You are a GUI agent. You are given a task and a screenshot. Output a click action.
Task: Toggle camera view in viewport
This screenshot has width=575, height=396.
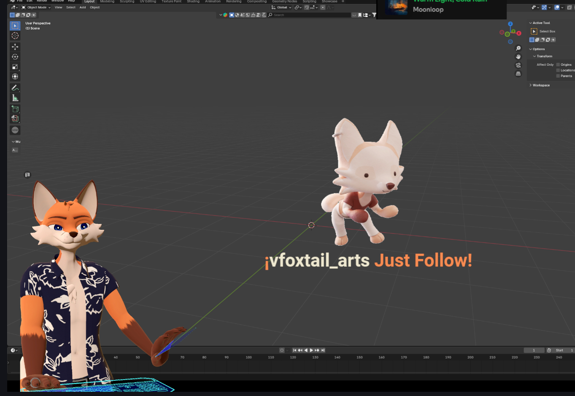[518, 65]
